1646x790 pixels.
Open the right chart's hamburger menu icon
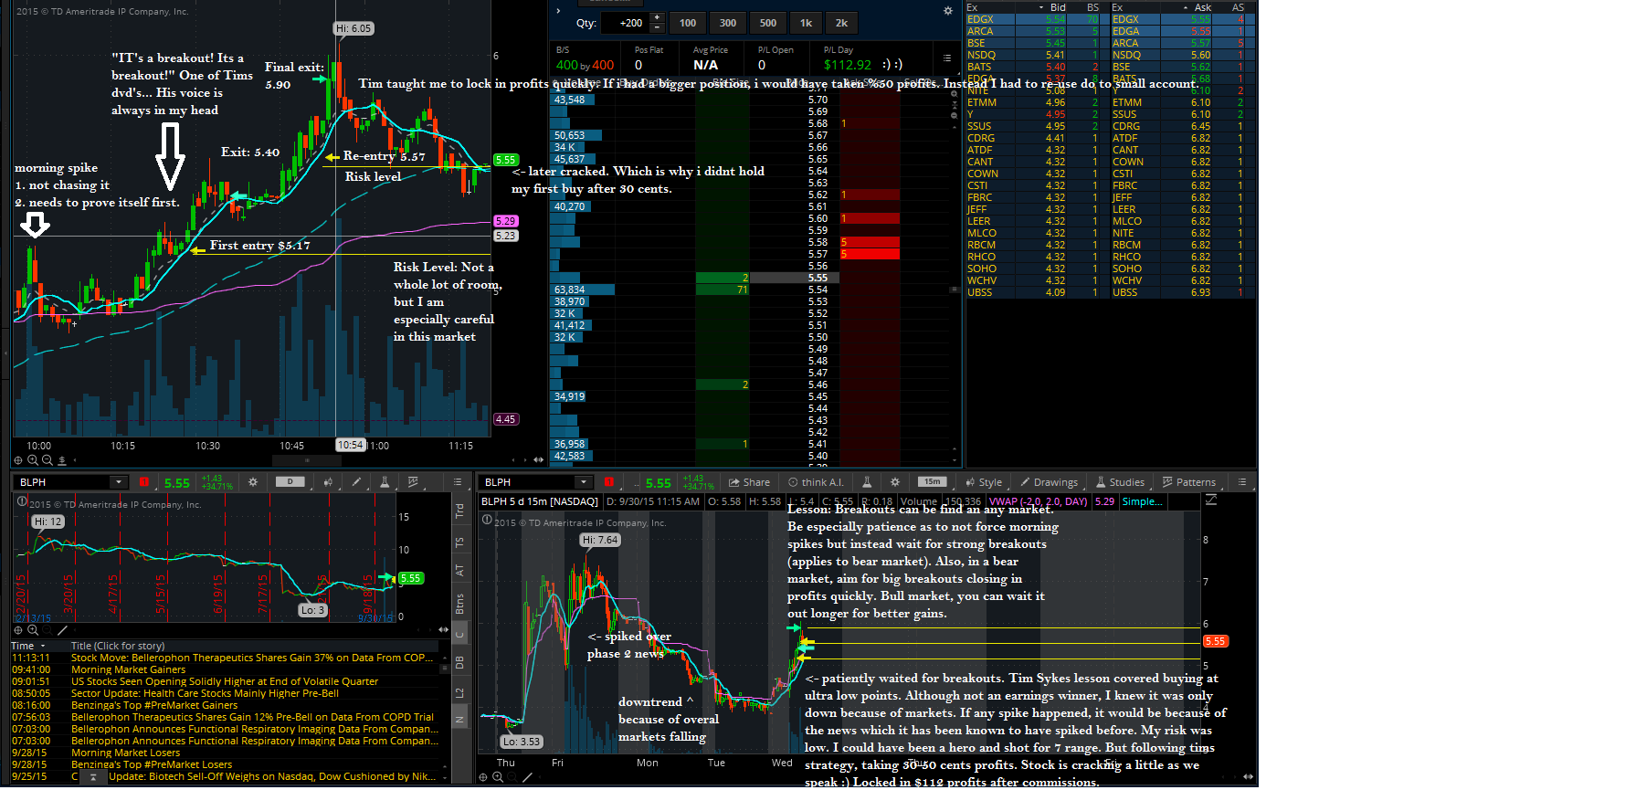[1241, 482]
